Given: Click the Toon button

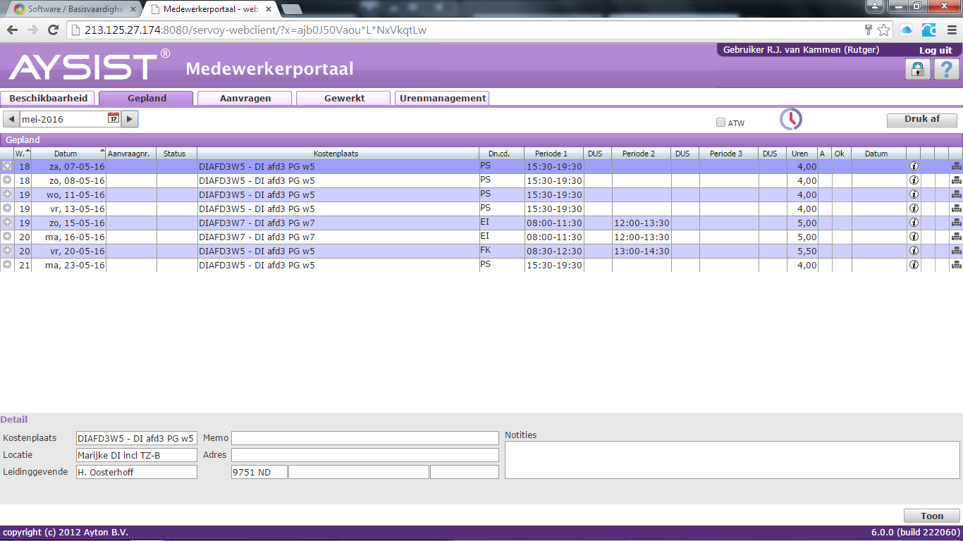Looking at the screenshot, I should [932, 516].
